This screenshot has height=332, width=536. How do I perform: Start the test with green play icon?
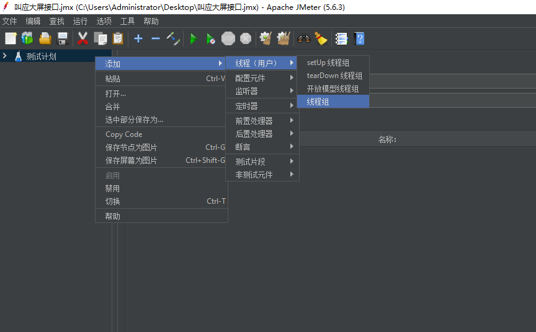(x=194, y=38)
